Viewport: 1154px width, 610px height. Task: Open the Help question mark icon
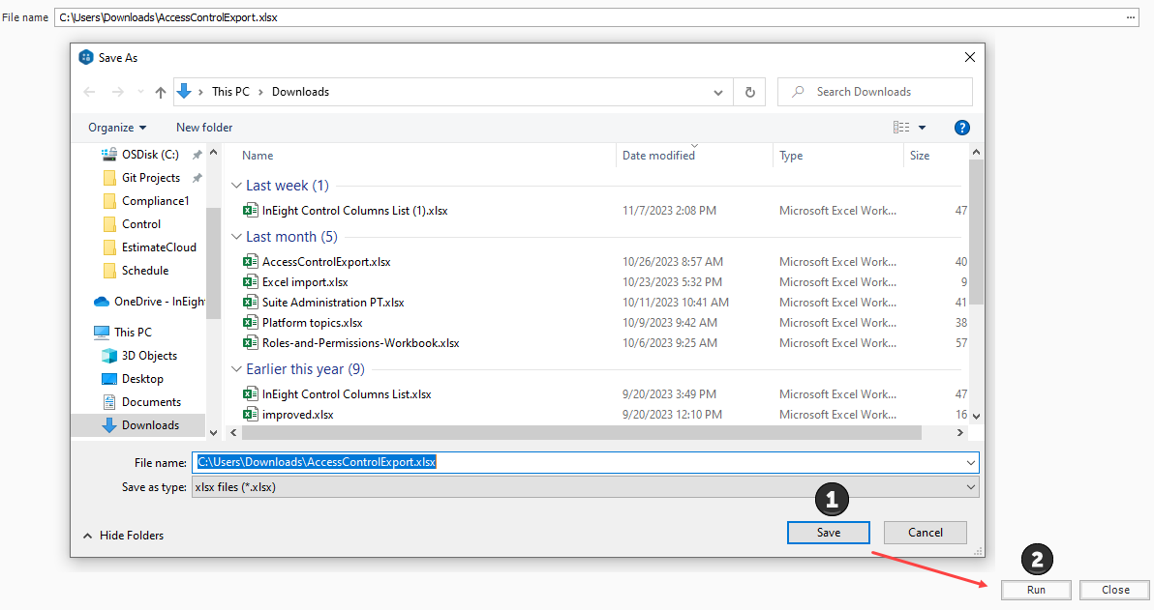[x=961, y=128]
